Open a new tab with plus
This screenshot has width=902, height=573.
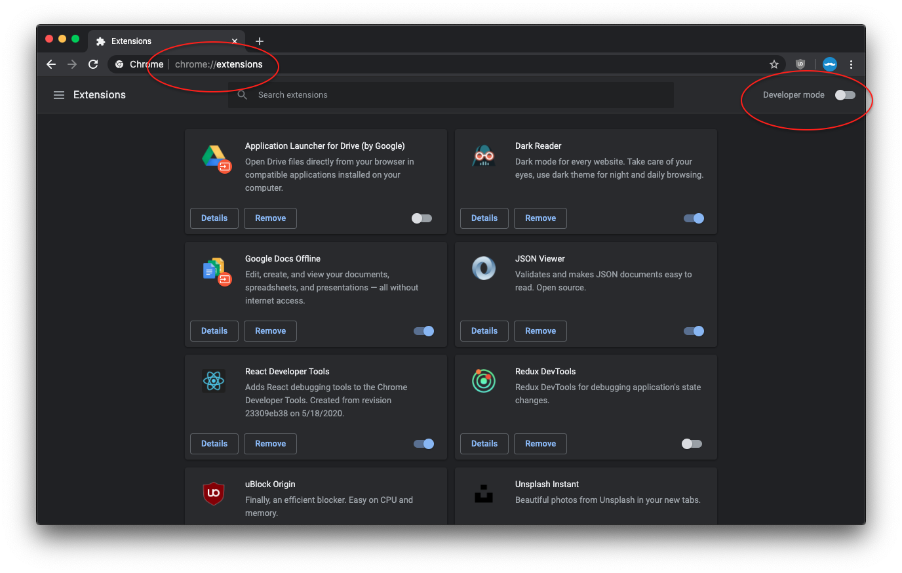pos(260,41)
